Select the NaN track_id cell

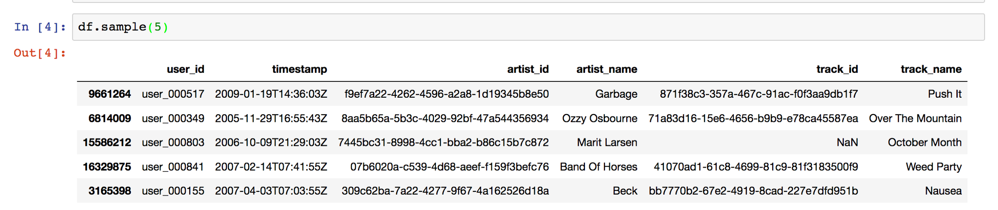pyautogui.click(x=847, y=143)
